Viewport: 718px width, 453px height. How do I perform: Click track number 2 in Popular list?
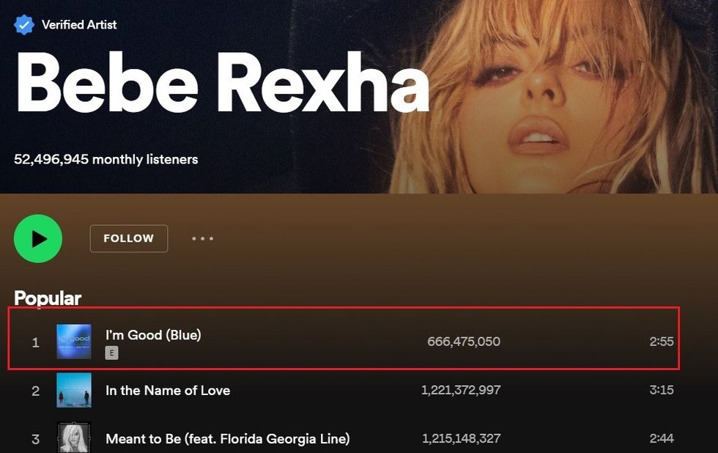click(x=35, y=391)
